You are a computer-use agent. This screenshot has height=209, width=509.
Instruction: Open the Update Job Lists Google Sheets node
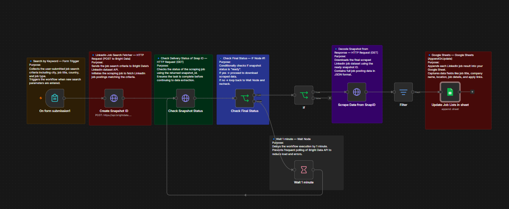click(x=450, y=92)
